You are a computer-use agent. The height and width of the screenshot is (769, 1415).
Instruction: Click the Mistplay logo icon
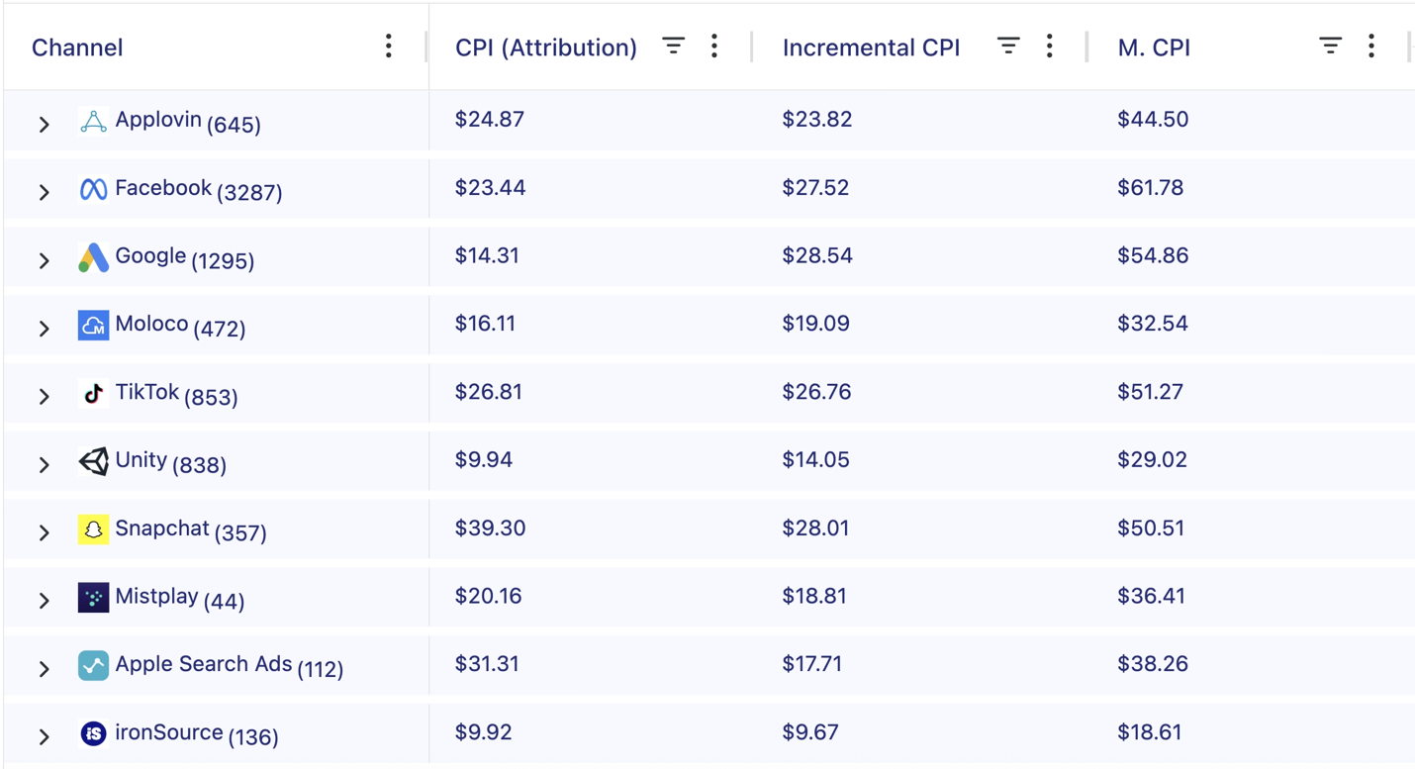[x=93, y=598]
